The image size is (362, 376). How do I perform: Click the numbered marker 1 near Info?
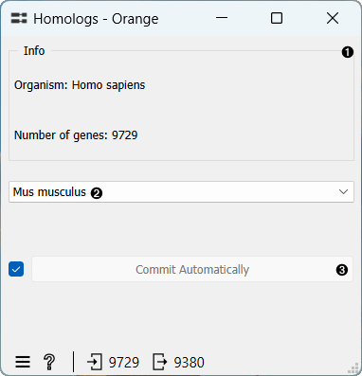[x=348, y=52]
